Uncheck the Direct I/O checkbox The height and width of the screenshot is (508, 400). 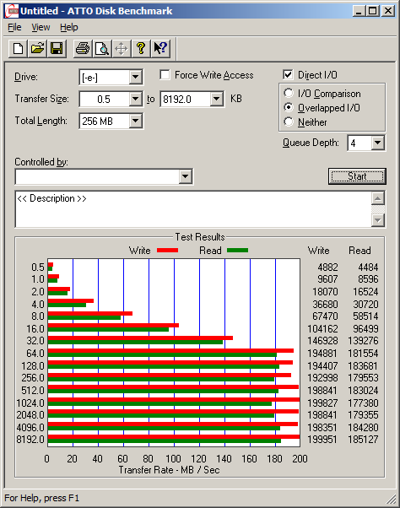click(288, 75)
